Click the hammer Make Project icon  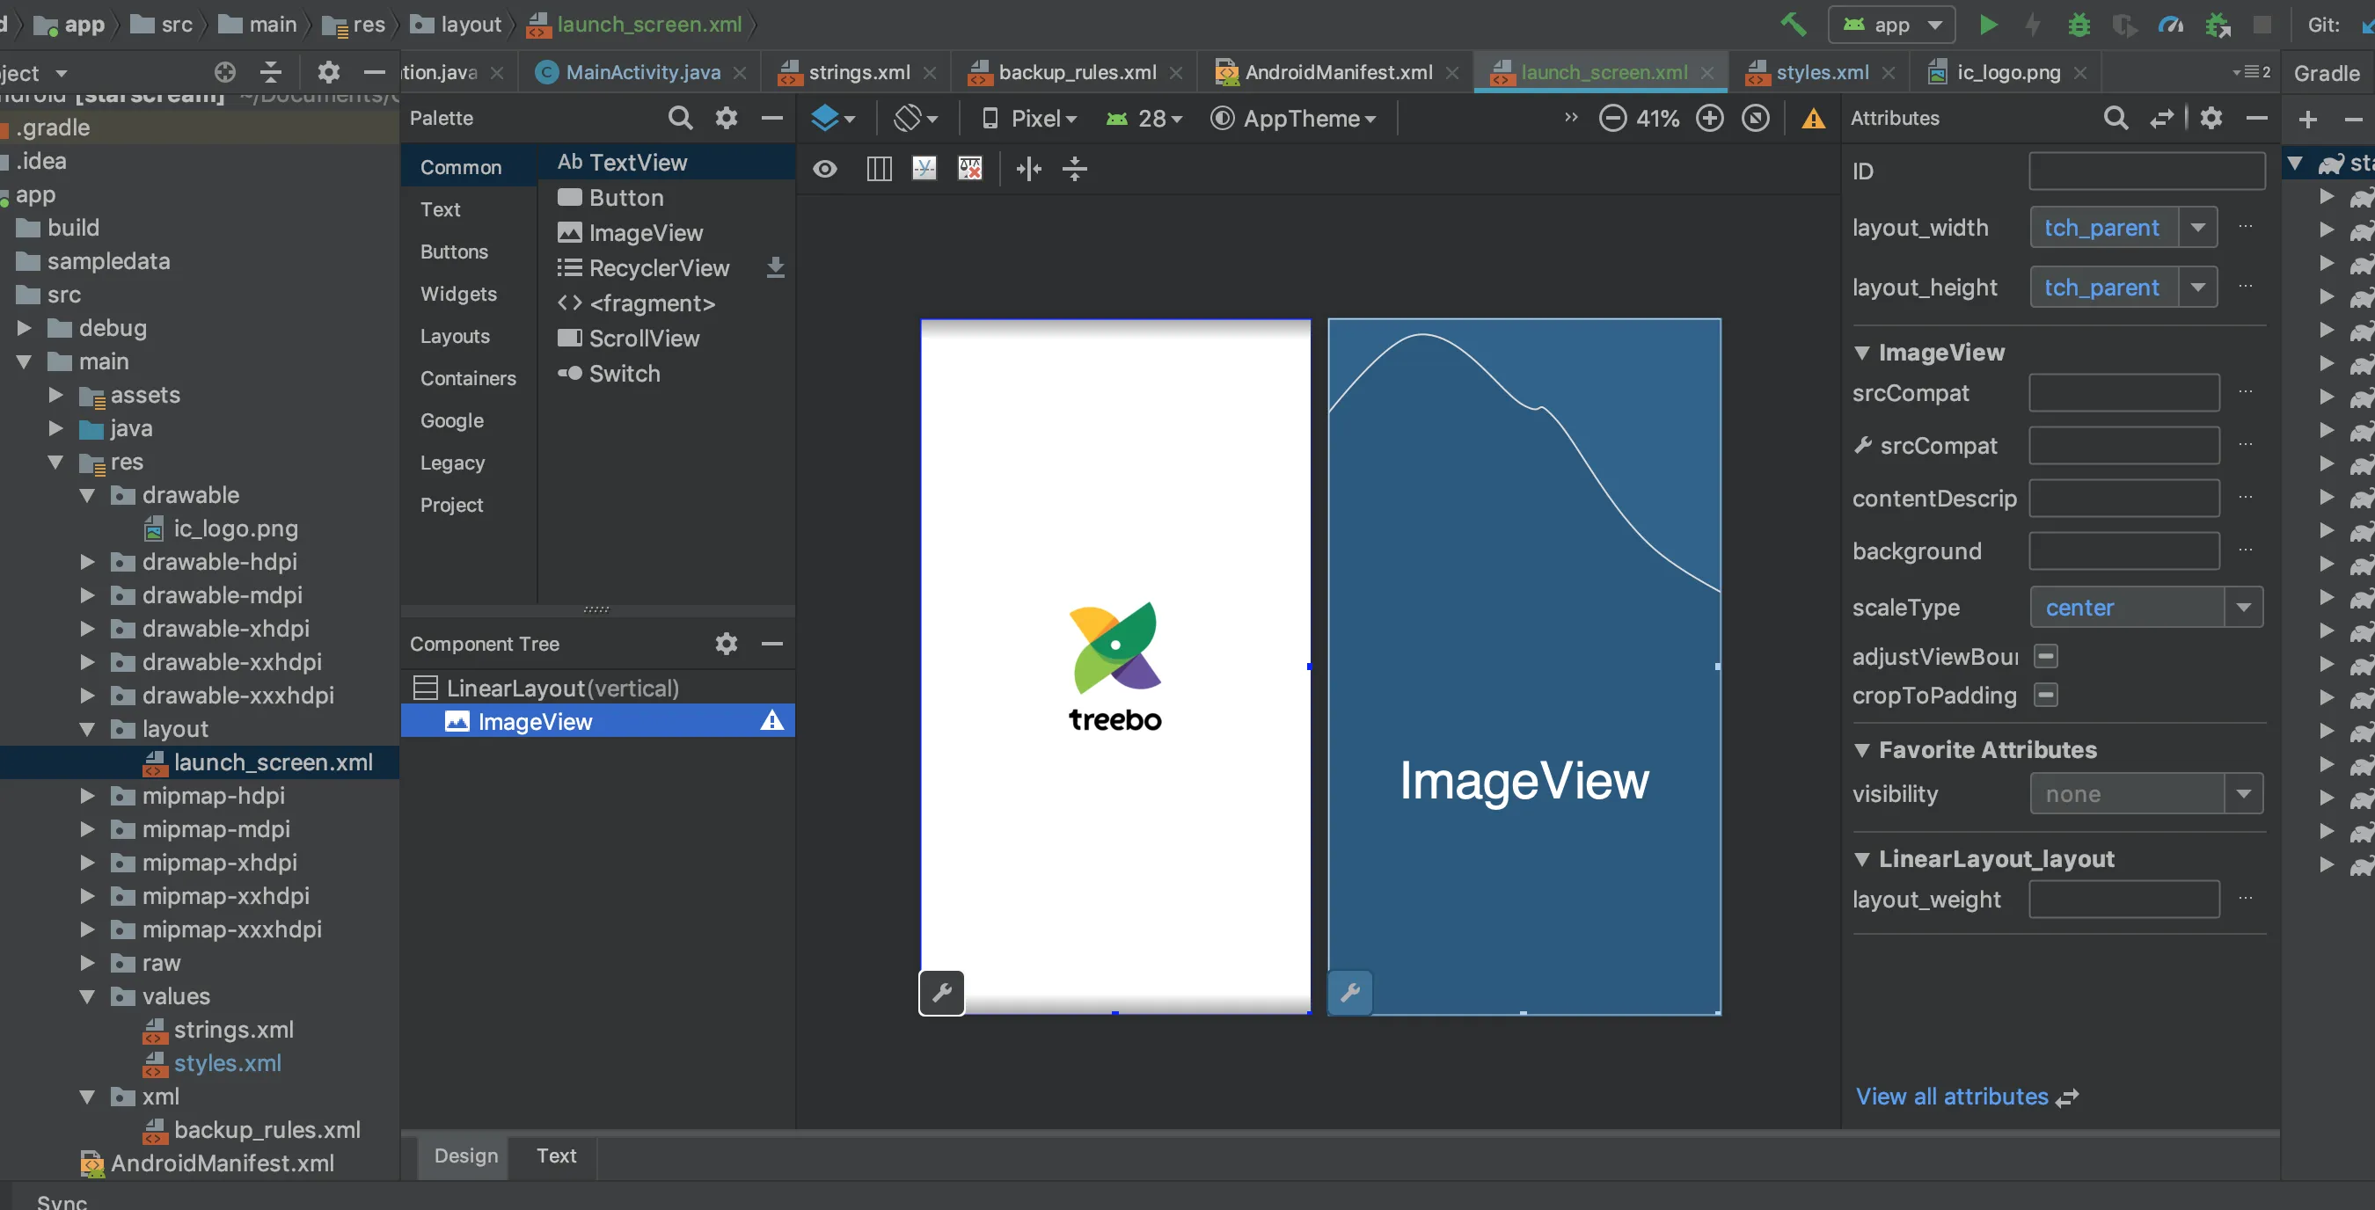[x=1794, y=25]
